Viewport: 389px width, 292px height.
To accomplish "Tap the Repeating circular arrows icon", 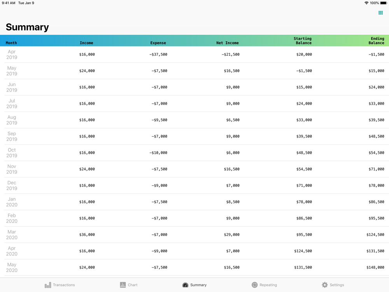I will 254,285.
